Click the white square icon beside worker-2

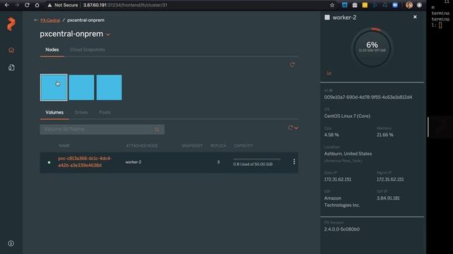pyautogui.click(x=327, y=17)
